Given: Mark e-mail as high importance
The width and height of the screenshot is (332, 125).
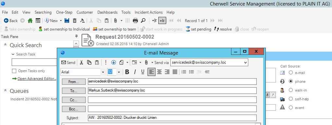Looking at the screenshot, I should 106,62.
